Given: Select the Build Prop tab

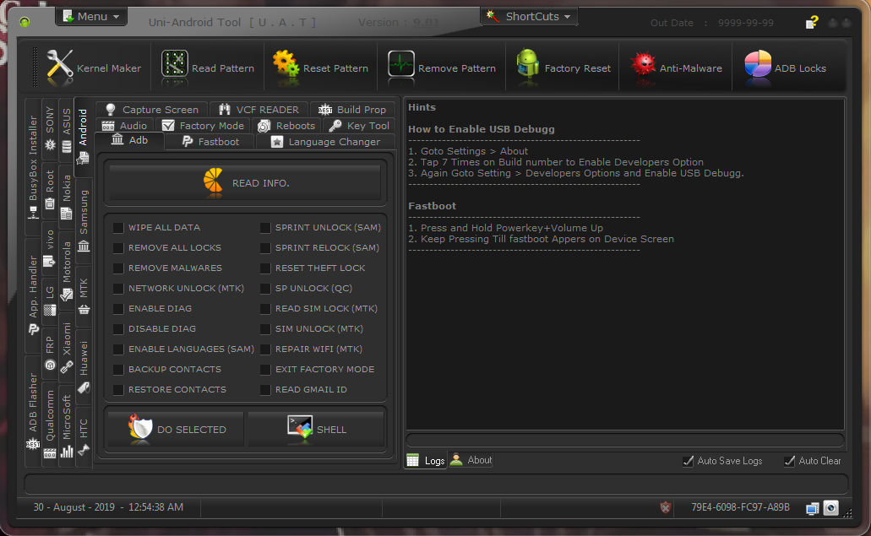Looking at the screenshot, I should [352, 109].
